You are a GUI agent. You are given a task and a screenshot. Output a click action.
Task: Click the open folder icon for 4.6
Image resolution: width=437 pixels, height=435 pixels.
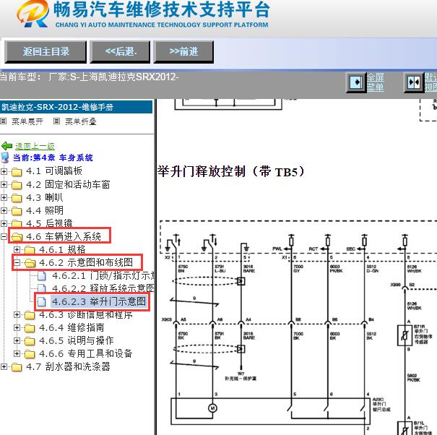tap(17, 237)
